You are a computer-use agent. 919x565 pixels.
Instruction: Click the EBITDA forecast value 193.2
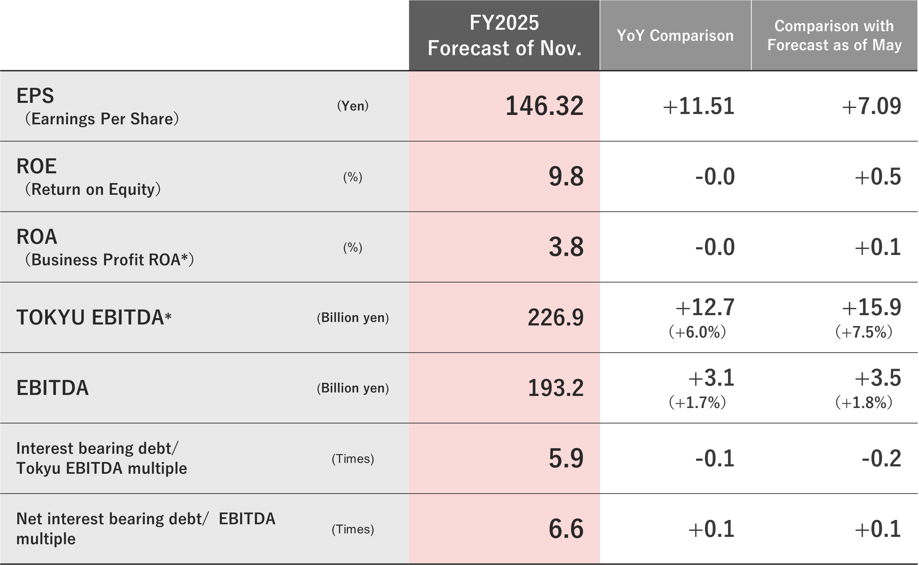click(x=555, y=388)
